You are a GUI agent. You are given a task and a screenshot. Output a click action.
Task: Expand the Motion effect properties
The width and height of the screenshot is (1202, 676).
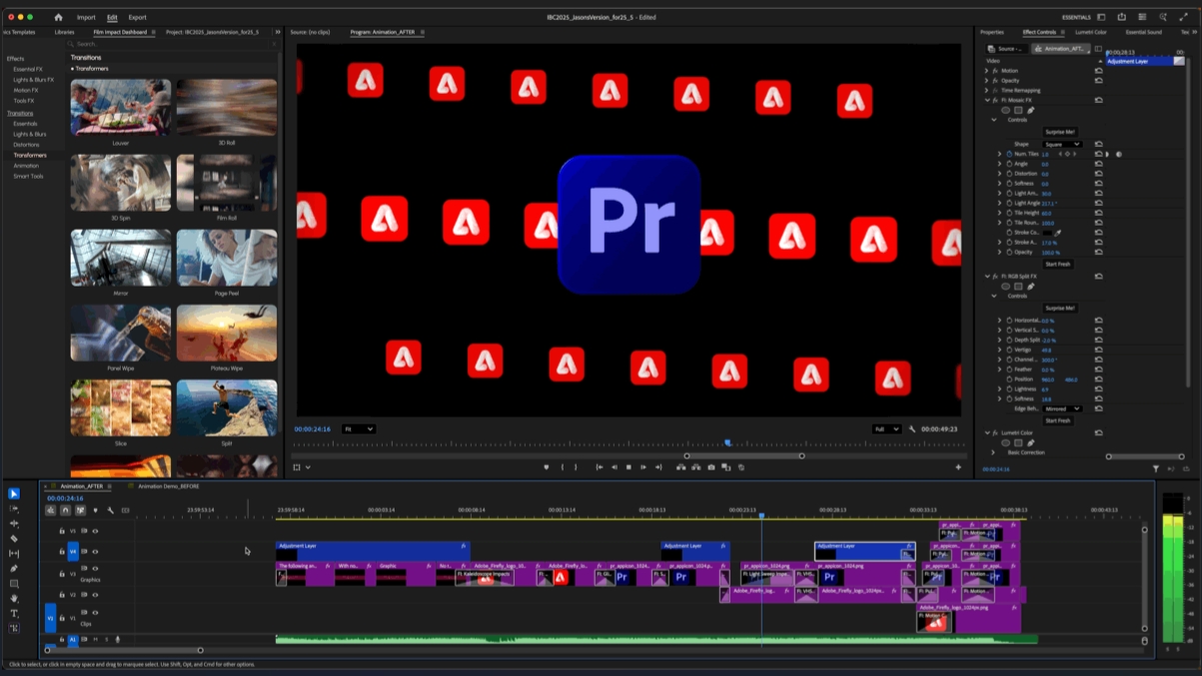point(986,71)
